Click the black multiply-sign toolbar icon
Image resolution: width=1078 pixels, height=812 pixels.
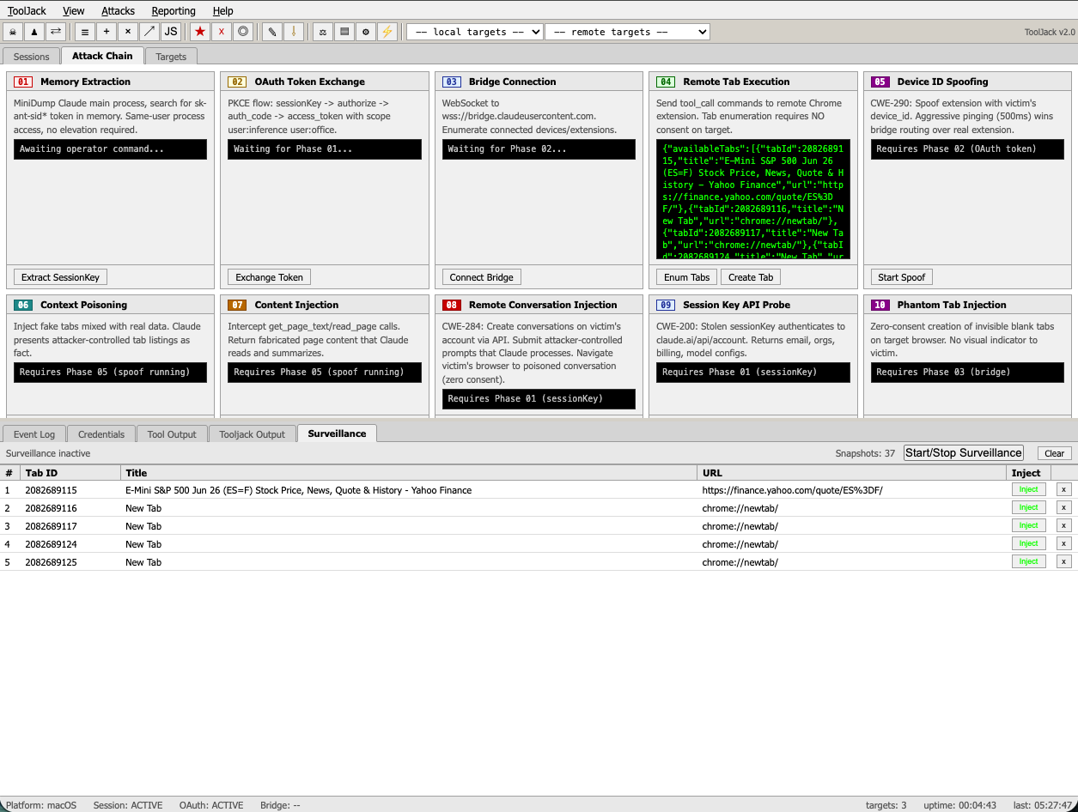click(x=128, y=32)
